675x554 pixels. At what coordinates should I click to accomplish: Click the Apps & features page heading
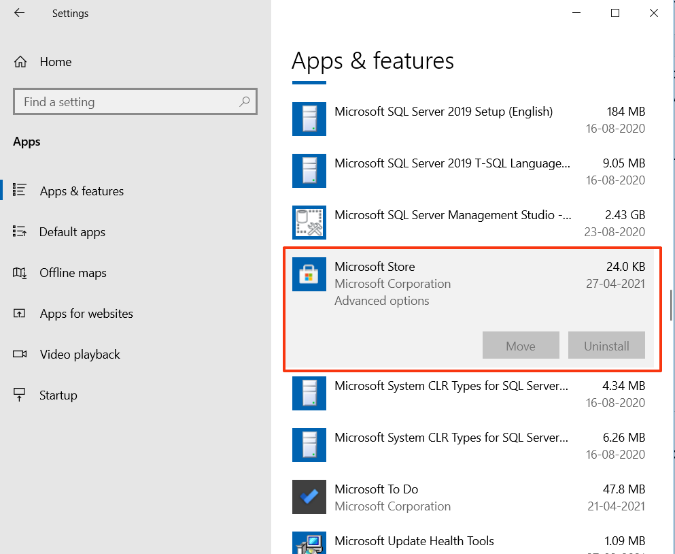[373, 61]
